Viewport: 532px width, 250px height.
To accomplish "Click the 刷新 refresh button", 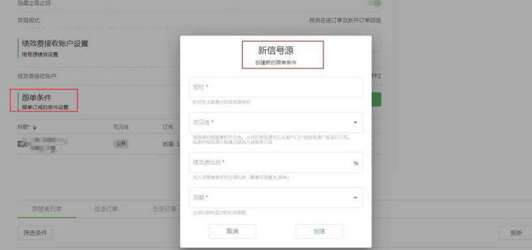I will (516, 233).
